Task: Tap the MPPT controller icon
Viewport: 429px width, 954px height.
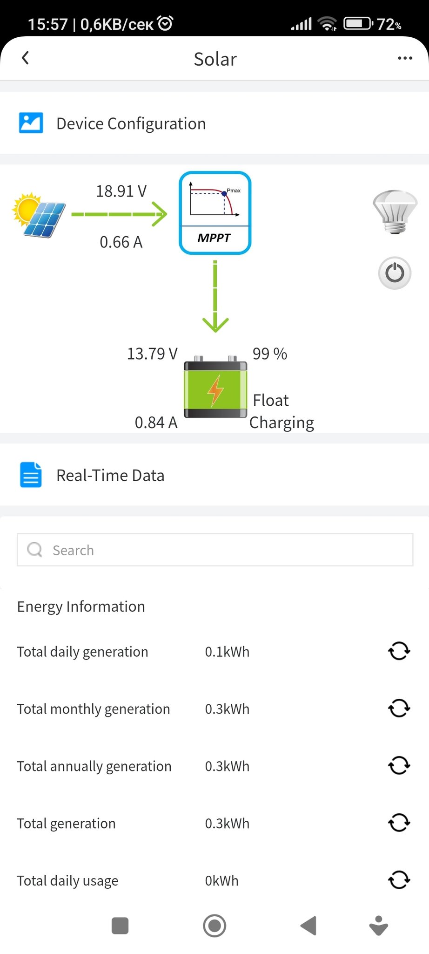Action: (x=215, y=213)
